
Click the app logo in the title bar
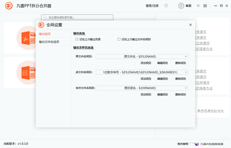[9, 6]
